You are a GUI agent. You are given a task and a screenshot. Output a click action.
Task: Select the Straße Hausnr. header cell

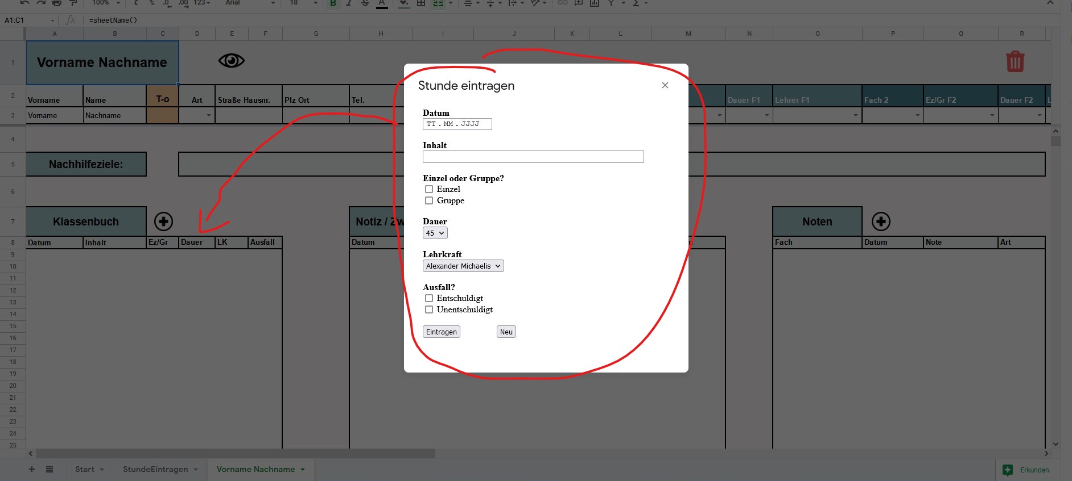pyautogui.click(x=249, y=97)
